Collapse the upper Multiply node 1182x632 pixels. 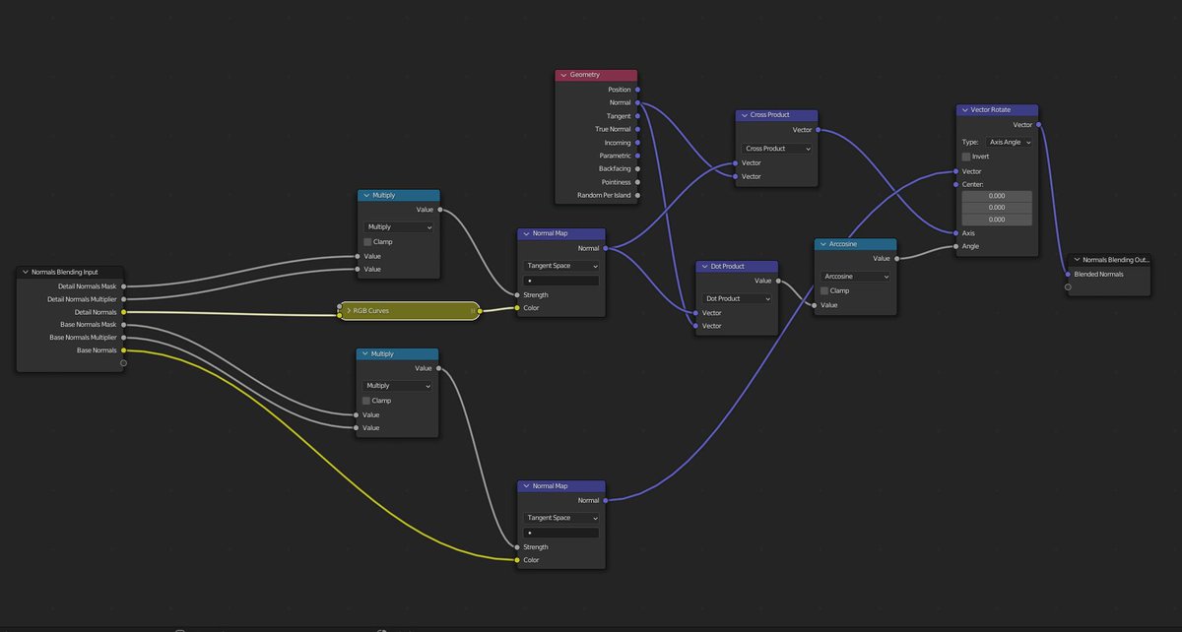click(365, 196)
